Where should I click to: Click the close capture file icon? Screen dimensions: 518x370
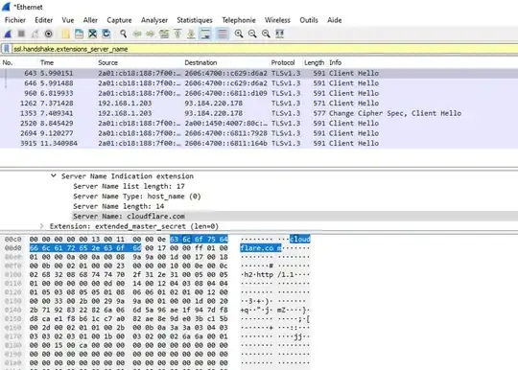coord(92,34)
